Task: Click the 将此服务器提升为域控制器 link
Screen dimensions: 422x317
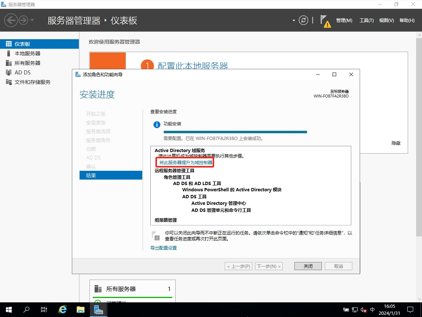Action: click(186, 162)
